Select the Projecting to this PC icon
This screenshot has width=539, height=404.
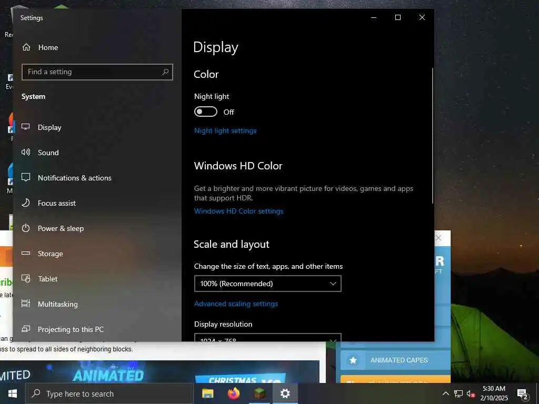point(26,329)
